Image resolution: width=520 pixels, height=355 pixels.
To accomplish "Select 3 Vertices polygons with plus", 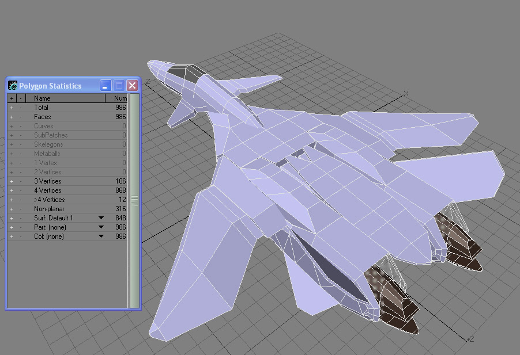I will coord(12,182).
